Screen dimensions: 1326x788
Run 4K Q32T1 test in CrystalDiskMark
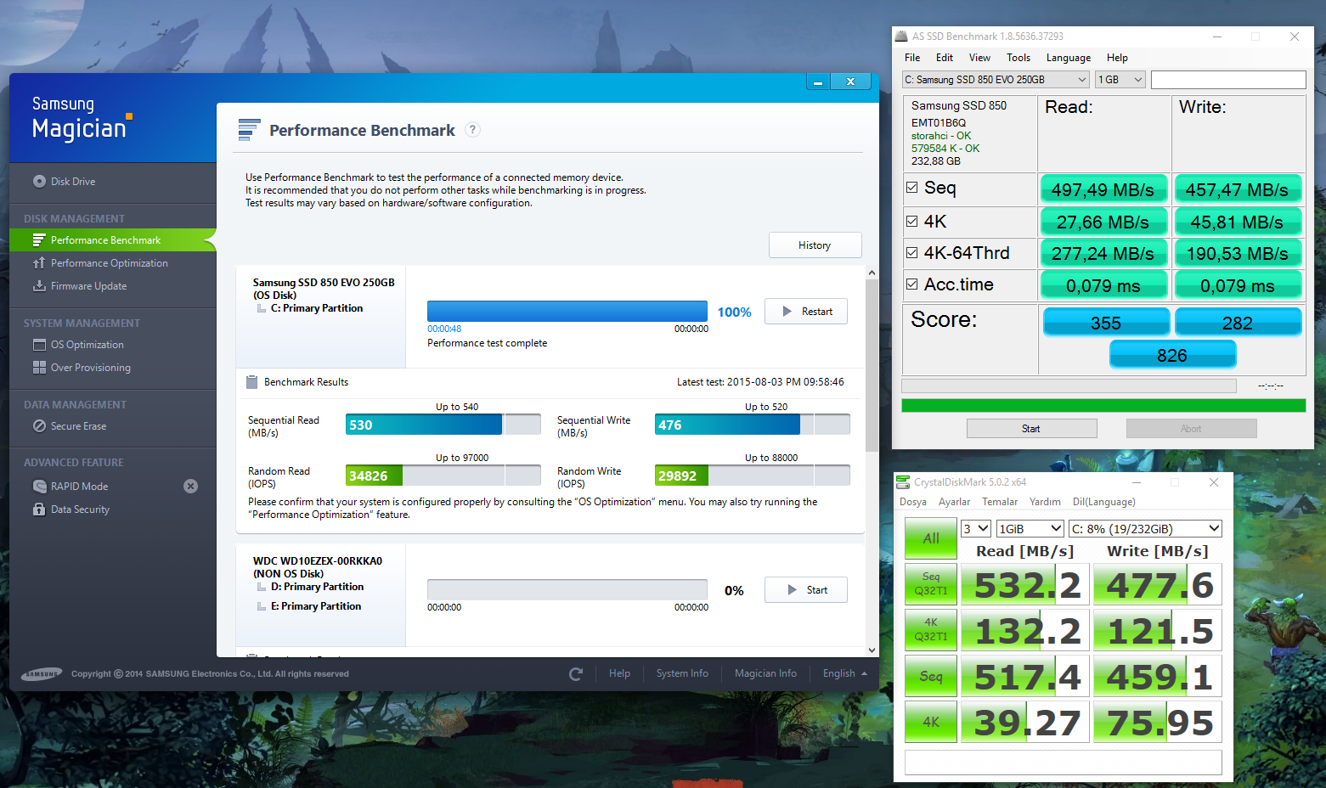931,630
